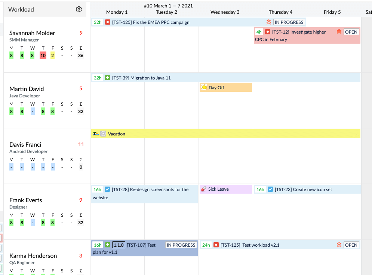
Task: Click IN PROGRESS status on TST-107 task
Action: point(181,245)
